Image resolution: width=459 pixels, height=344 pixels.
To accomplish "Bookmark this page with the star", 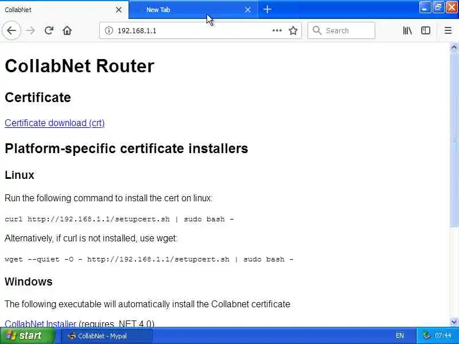I will pyautogui.click(x=293, y=30).
